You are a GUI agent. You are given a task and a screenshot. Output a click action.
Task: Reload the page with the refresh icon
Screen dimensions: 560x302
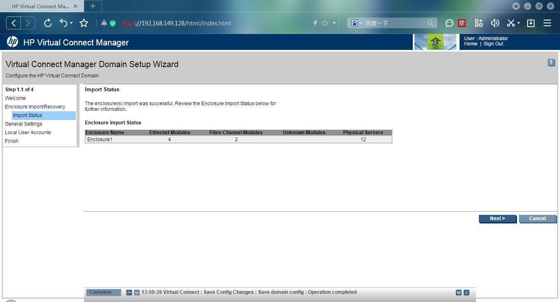point(48,23)
